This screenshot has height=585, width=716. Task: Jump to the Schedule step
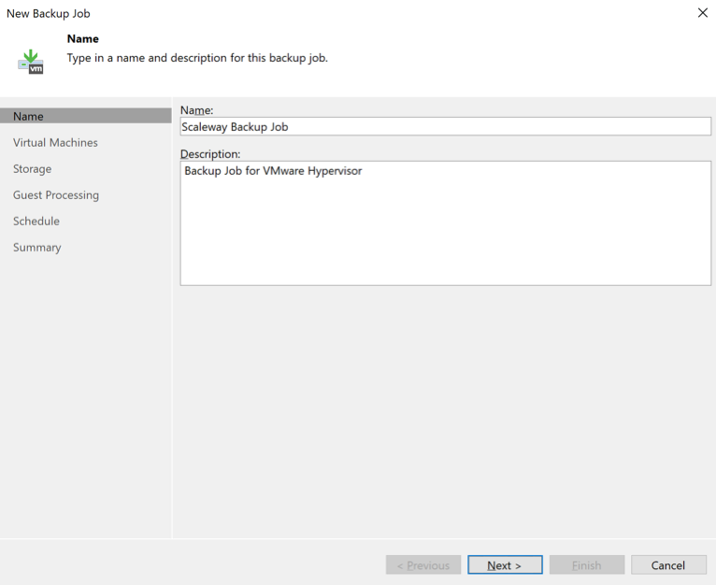[x=36, y=221]
